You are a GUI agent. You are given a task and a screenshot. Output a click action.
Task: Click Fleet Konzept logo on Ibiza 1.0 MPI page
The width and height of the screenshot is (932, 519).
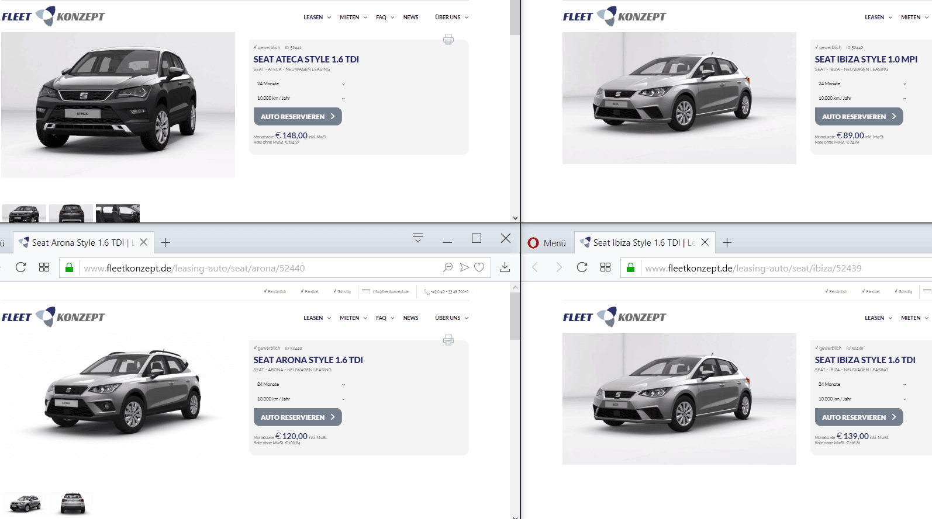615,16
